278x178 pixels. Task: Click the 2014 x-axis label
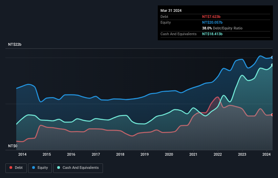point(22,154)
